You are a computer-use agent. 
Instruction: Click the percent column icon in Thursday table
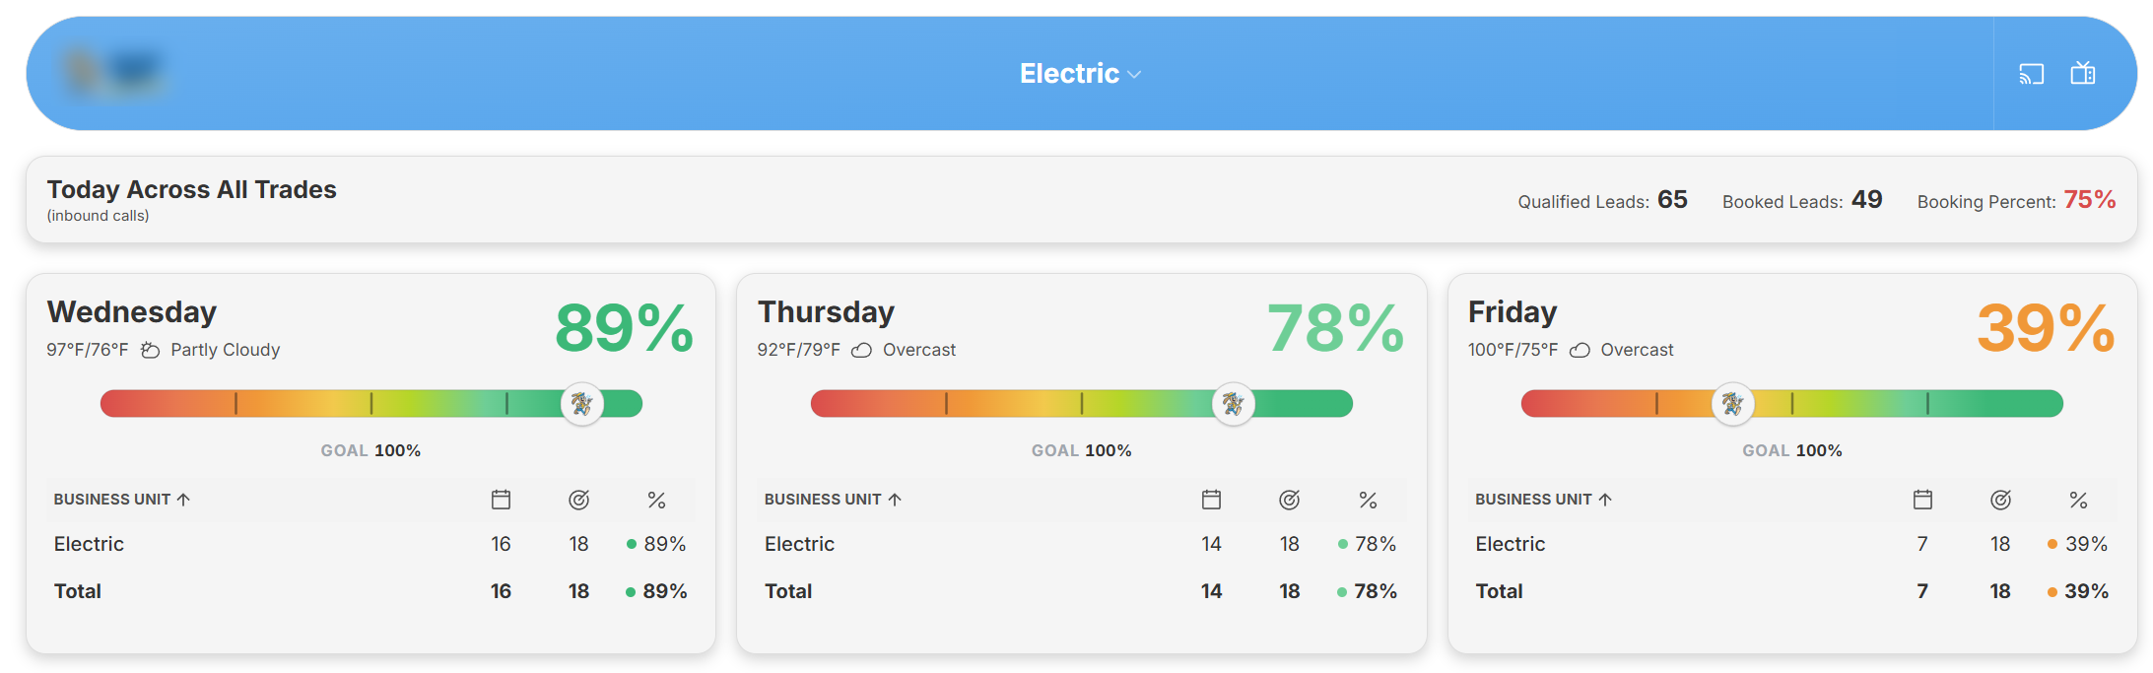click(x=1368, y=501)
